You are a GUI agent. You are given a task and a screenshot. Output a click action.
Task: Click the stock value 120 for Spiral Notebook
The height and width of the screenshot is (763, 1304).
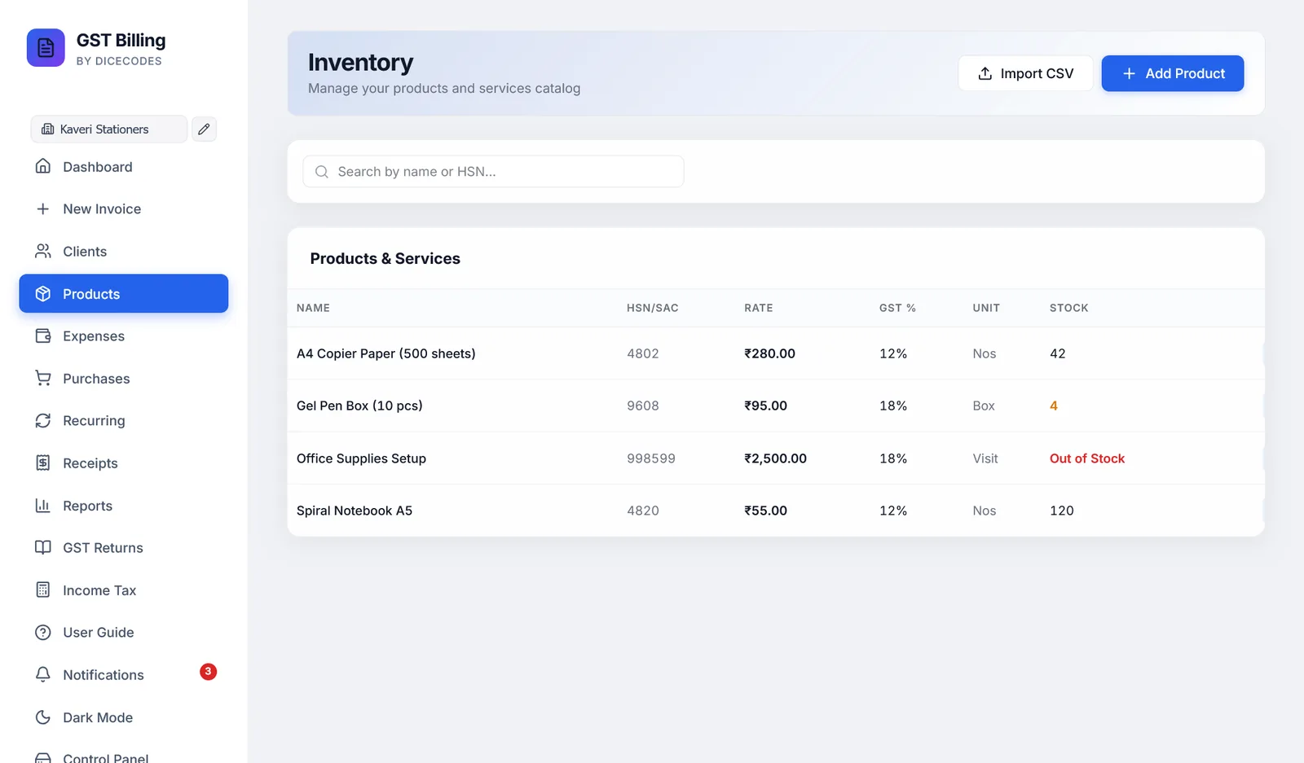point(1061,510)
